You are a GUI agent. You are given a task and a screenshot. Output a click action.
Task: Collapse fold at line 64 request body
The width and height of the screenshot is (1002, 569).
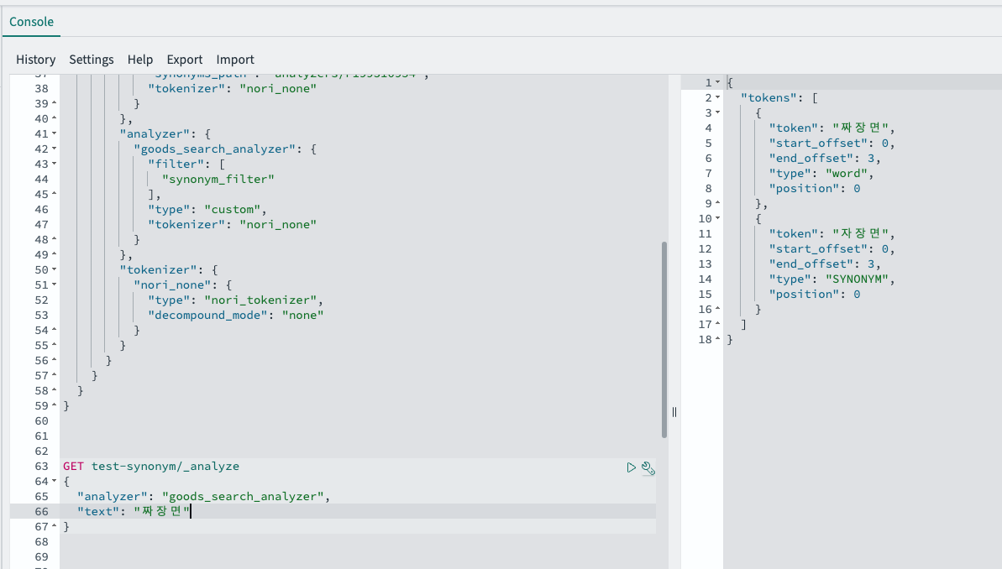coord(55,481)
